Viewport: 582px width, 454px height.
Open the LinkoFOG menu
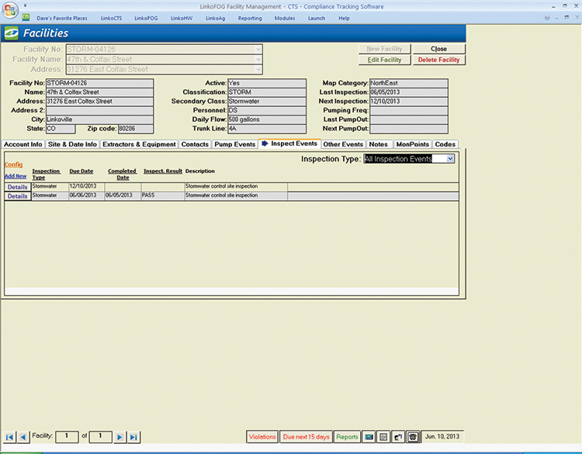pyautogui.click(x=146, y=18)
